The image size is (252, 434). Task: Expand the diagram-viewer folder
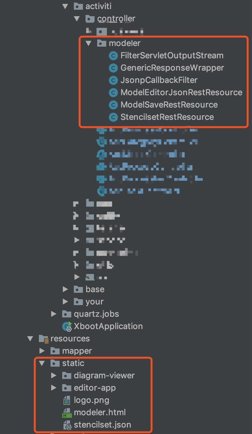tap(53, 375)
